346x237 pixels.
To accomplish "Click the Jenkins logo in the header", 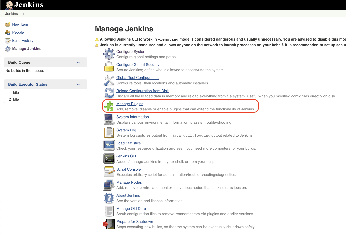I will coord(24,5).
